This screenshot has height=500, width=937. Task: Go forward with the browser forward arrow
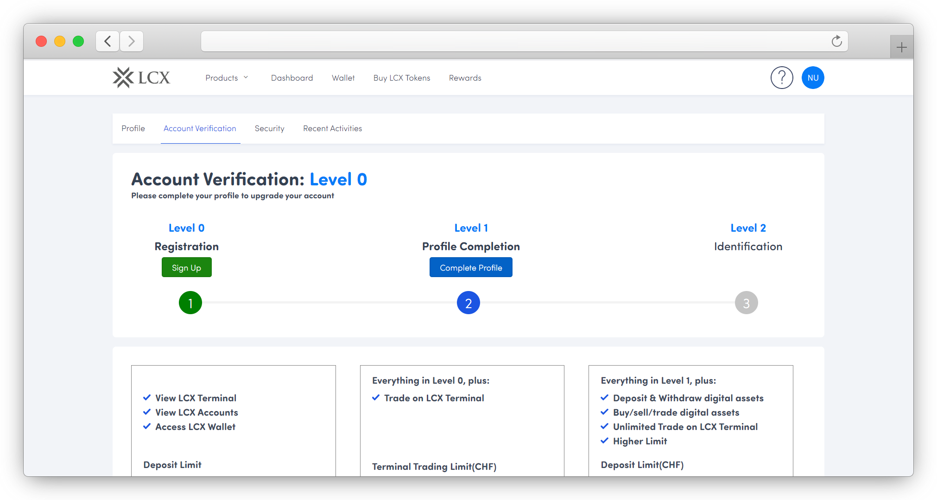click(x=132, y=41)
